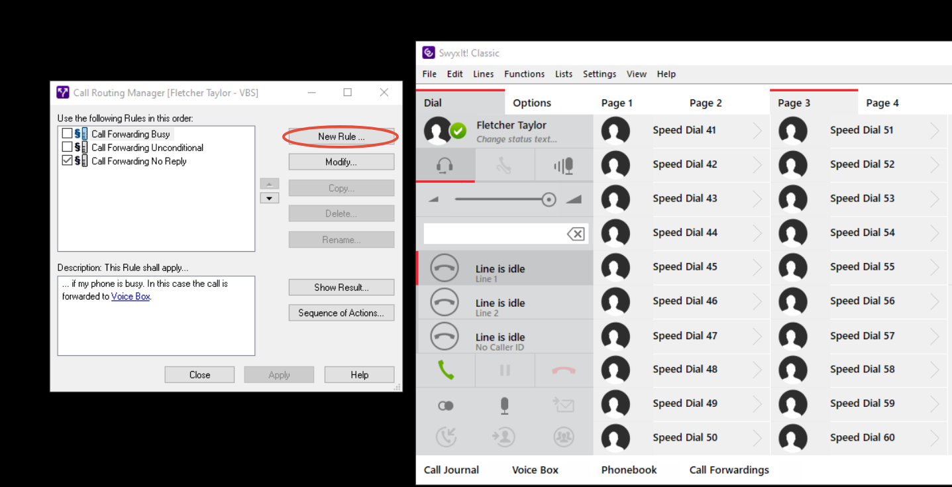Switch to the Options tab
This screenshot has height=487, width=952.
pyautogui.click(x=532, y=103)
